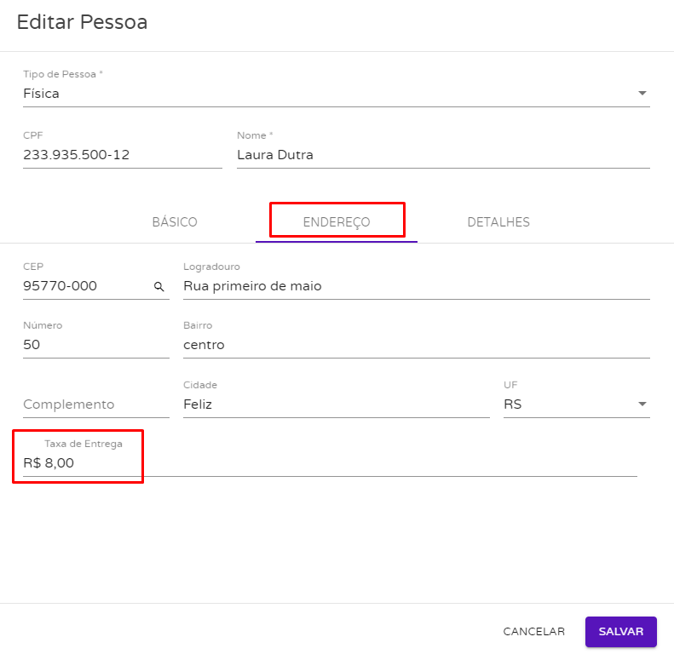This screenshot has height=654, width=674.
Task: Click the Salvar button
Action: (620, 631)
